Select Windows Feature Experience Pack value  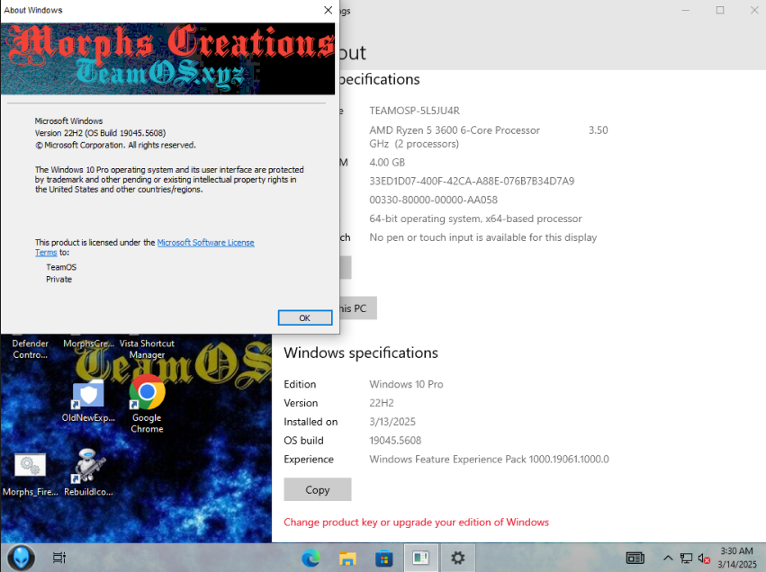pyautogui.click(x=489, y=460)
